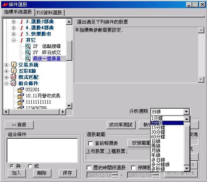This screenshot has width=207, height=182.
Task: Click the 052301 combination condition item
Action: (32, 90)
